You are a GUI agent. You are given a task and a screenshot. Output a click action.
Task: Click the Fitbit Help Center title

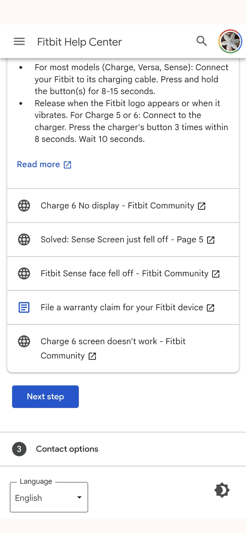[79, 42]
